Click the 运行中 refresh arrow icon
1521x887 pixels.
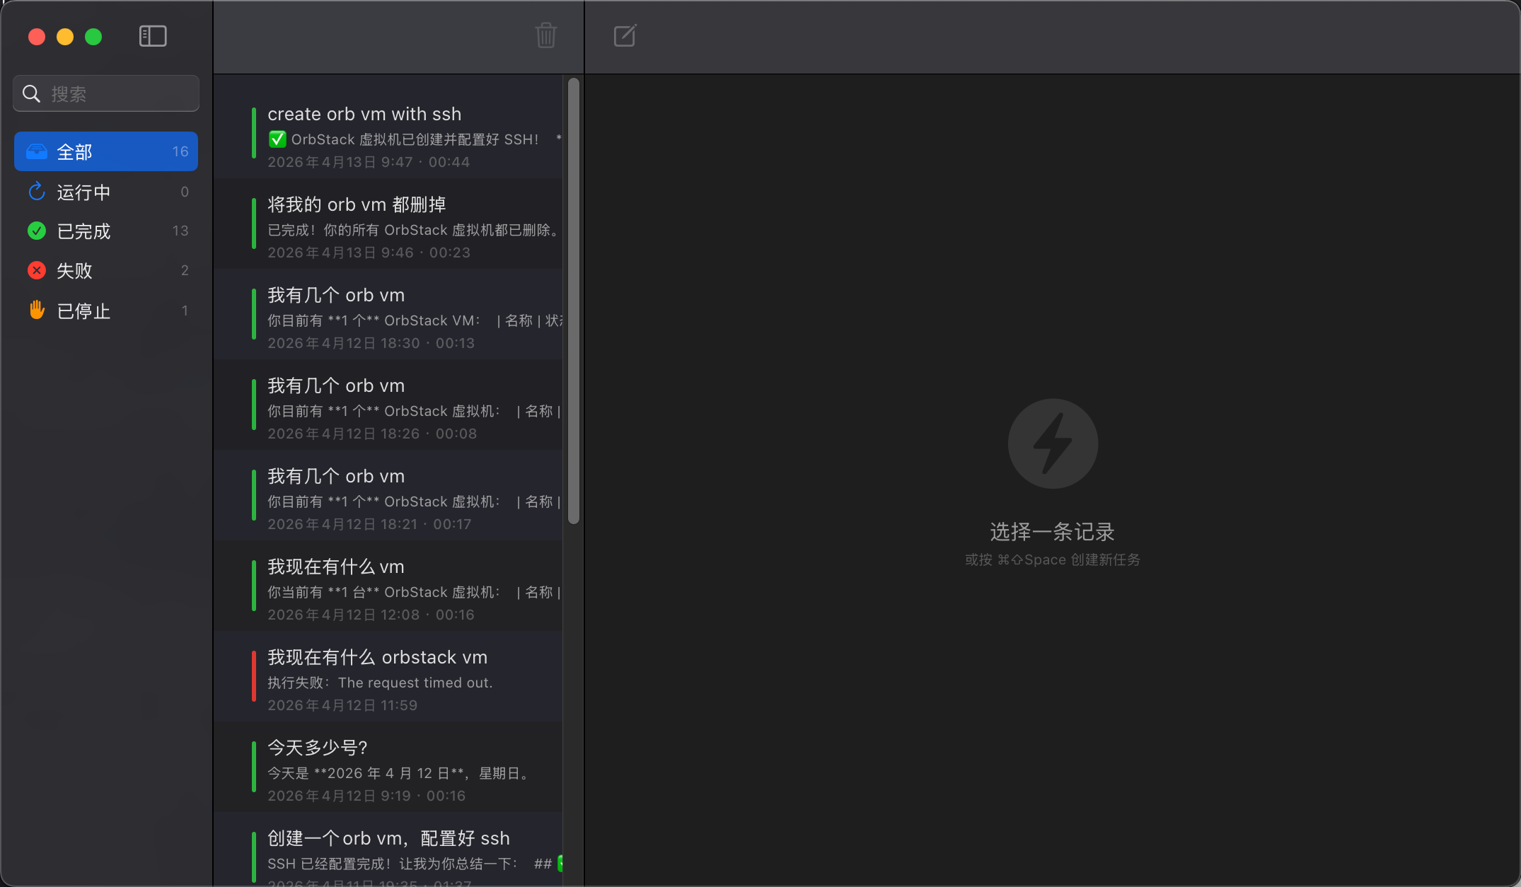click(x=37, y=192)
